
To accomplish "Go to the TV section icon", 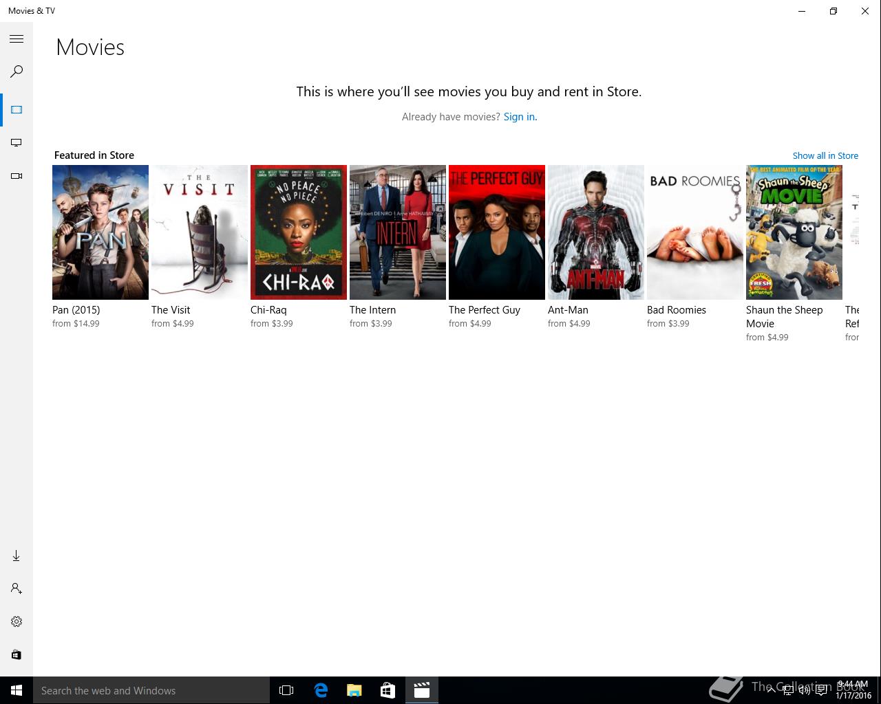I will pos(17,143).
